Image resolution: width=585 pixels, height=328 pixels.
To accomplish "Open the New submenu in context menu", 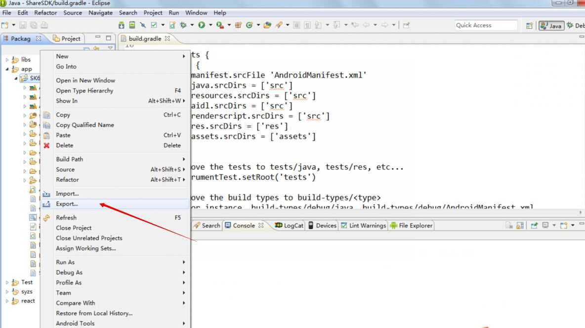I will click(116, 56).
